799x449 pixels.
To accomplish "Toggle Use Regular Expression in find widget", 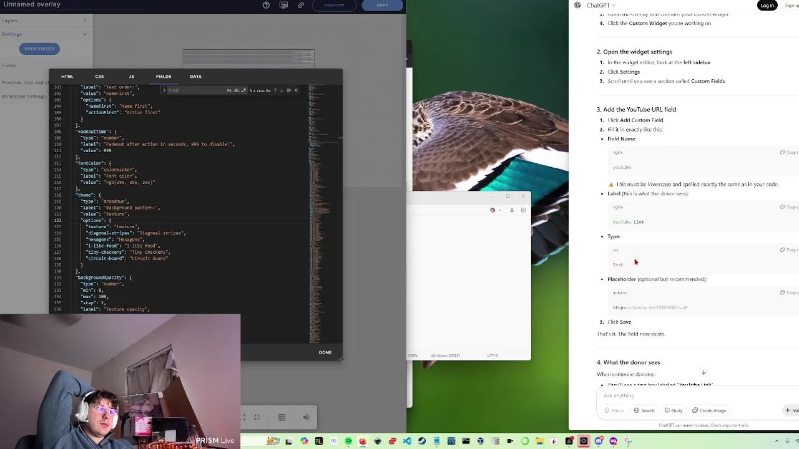I will coord(243,90).
